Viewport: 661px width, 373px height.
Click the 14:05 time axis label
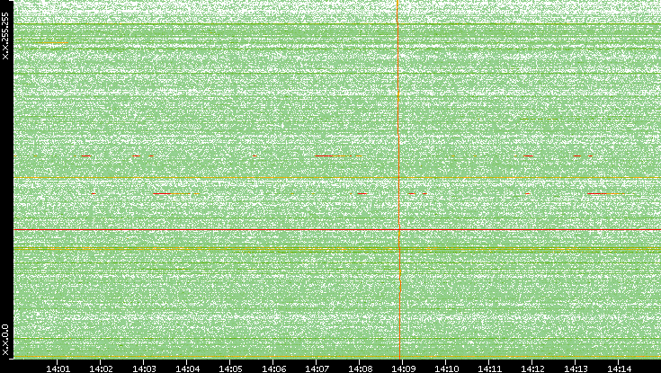tap(230, 369)
